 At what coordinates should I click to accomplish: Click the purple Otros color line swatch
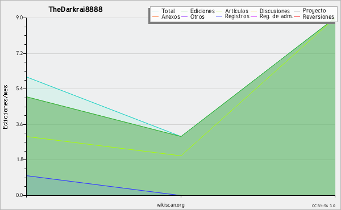(x=184, y=16)
